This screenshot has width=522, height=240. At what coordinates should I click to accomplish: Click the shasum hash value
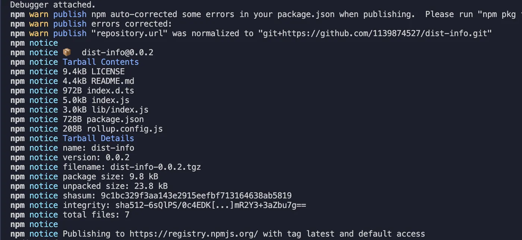(x=196, y=196)
